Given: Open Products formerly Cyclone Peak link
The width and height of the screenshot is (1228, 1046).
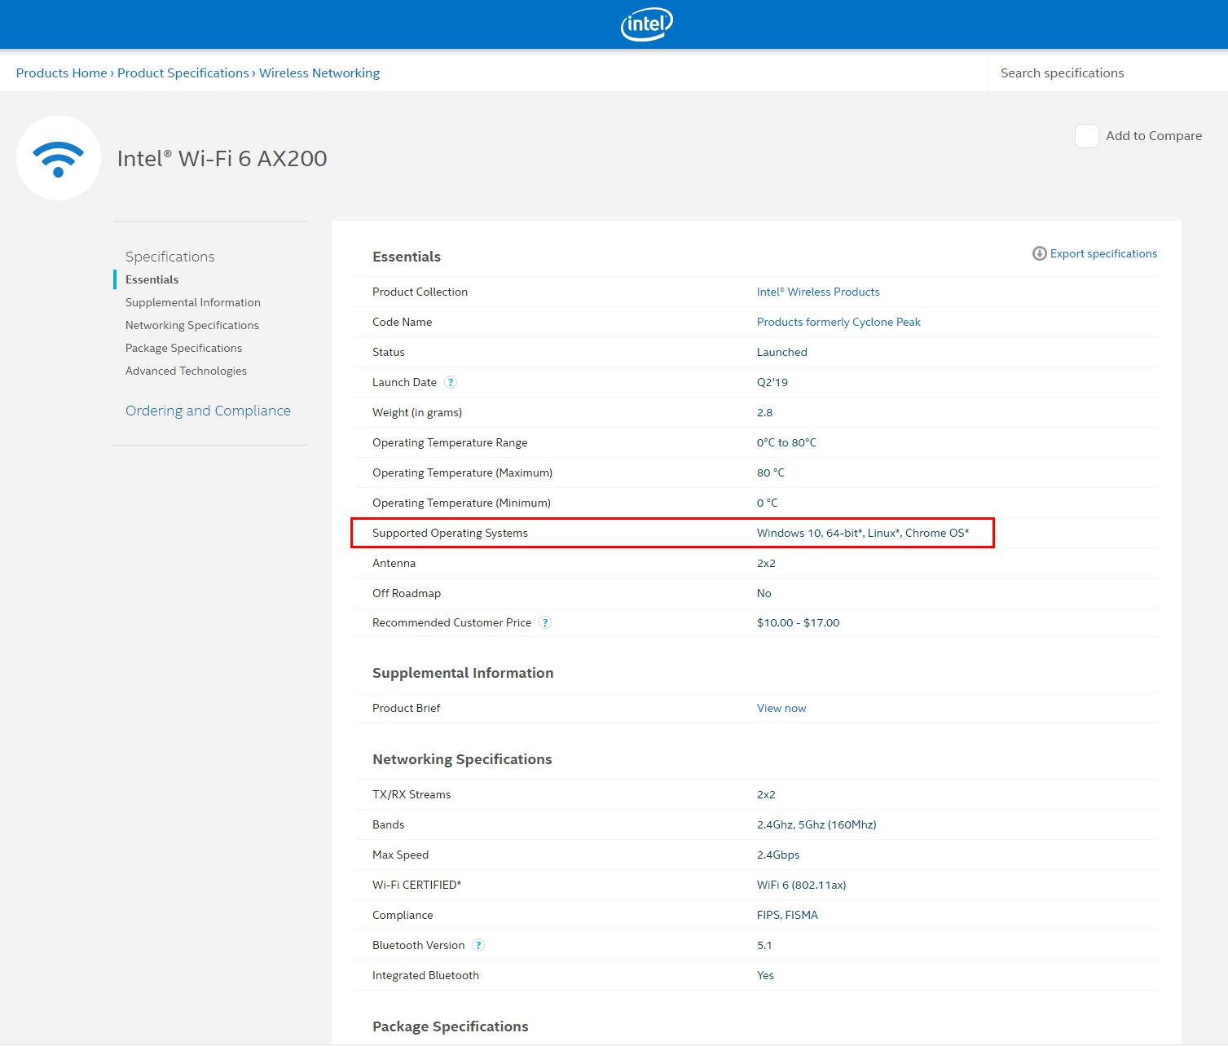Looking at the screenshot, I should pyautogui.click(x=838, y=322).
